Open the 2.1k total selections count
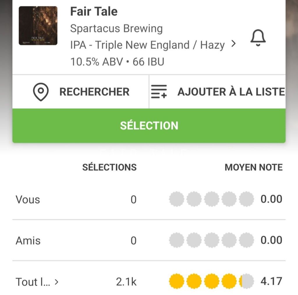 (x=126, y=282)
